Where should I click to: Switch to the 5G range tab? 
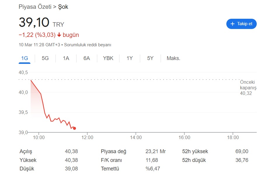45,58
